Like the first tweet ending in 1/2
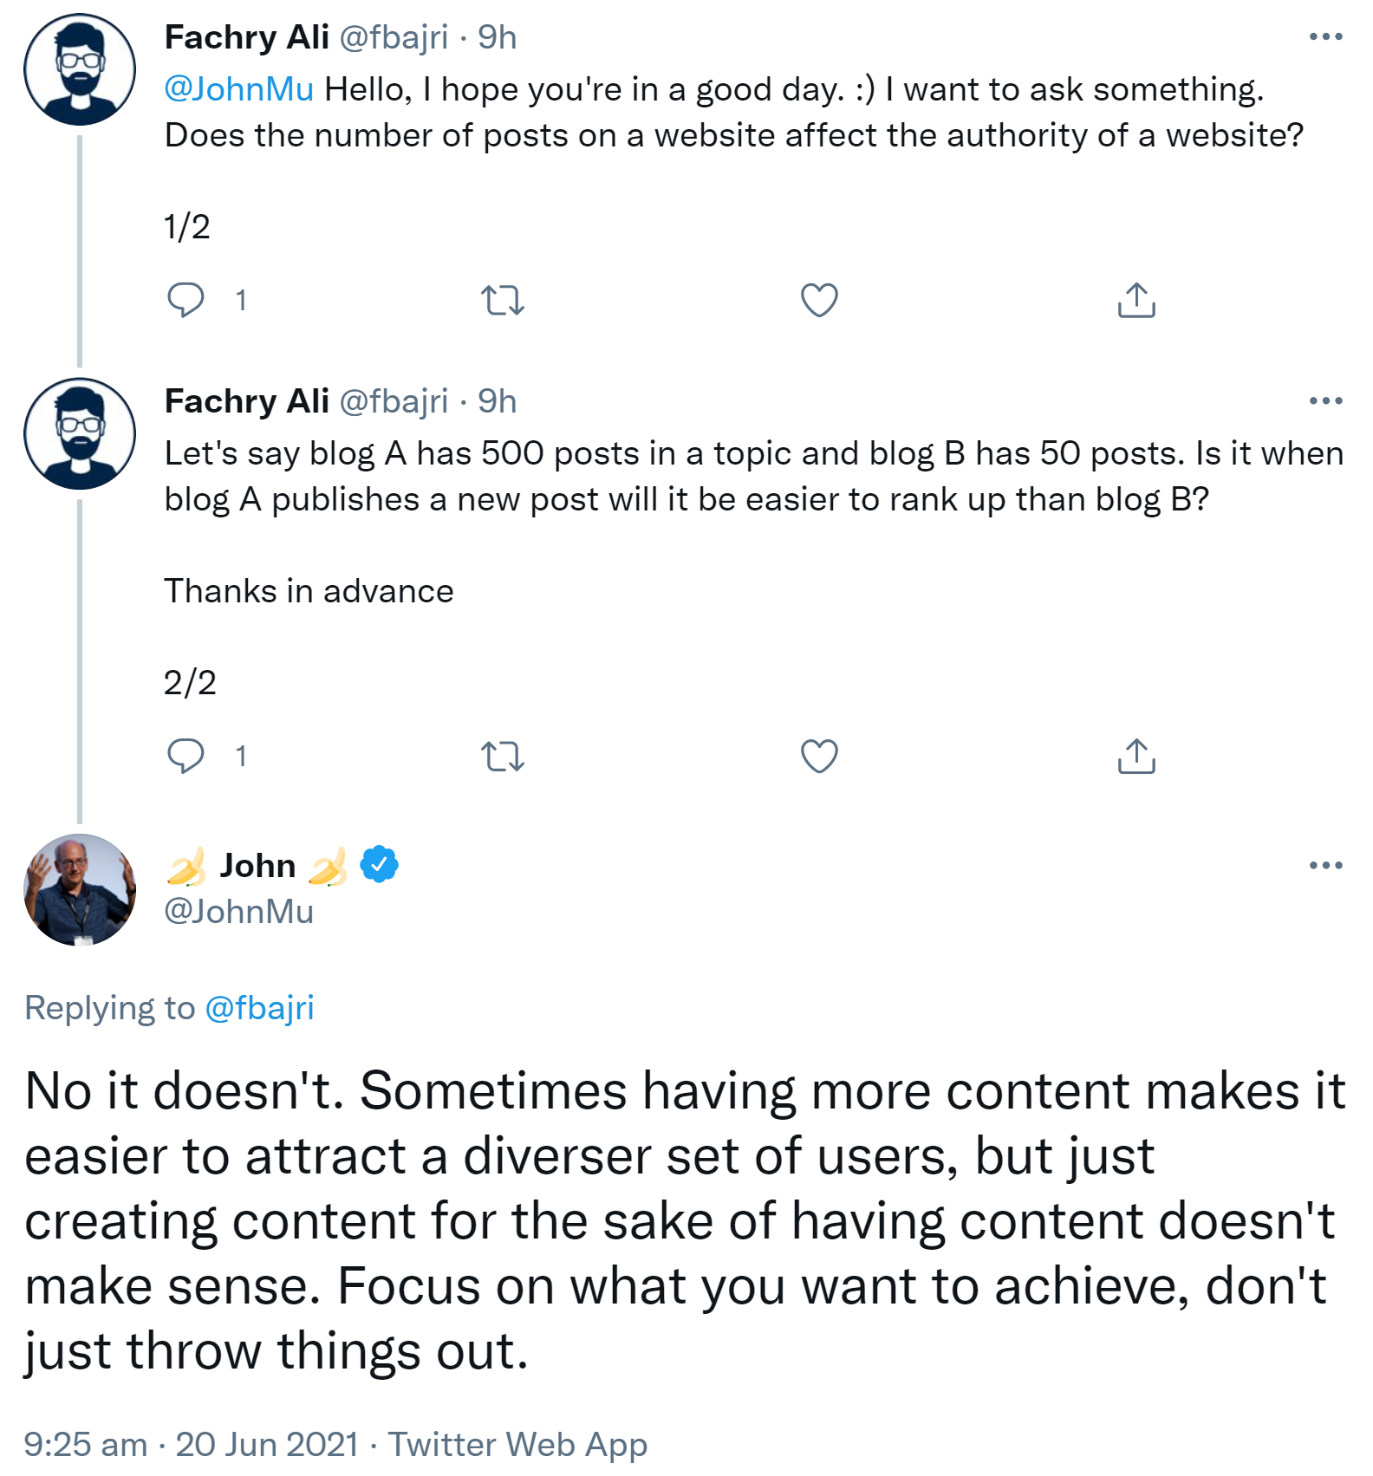Screen dimensions: 1373x1476 [819, 300]
